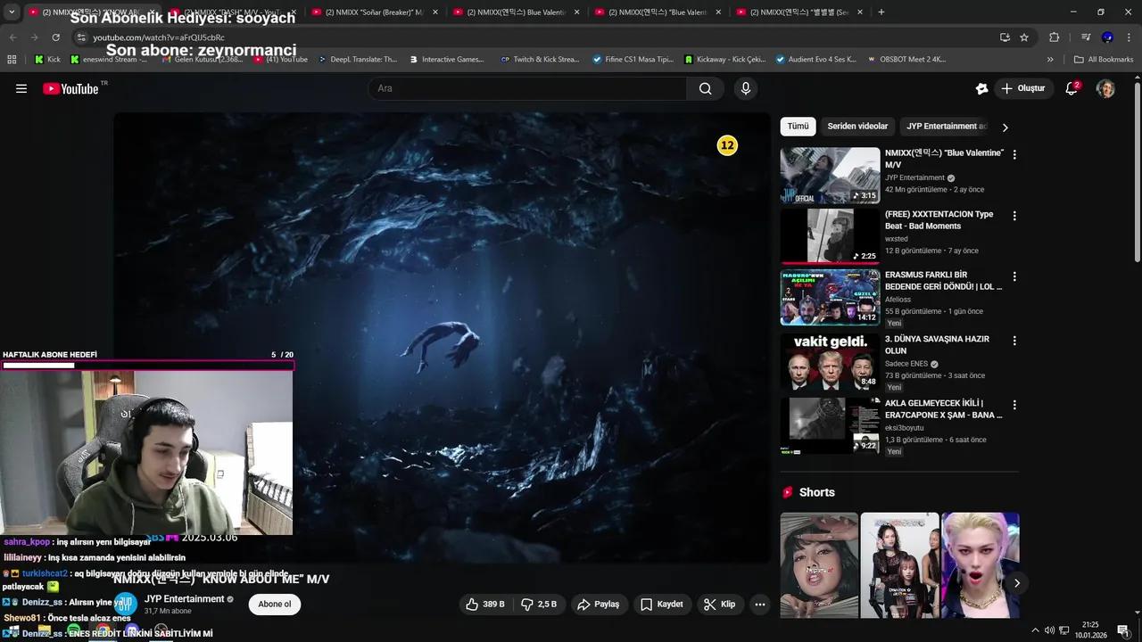
Task: Focus the YouTube Ara search field
Action: [x=527, y=88]
